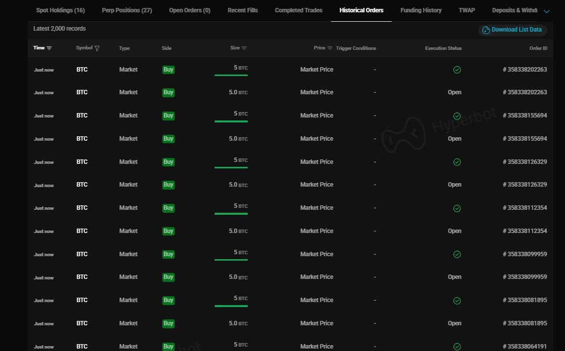Open the Open Orders (0) tab

click(189, 10)
